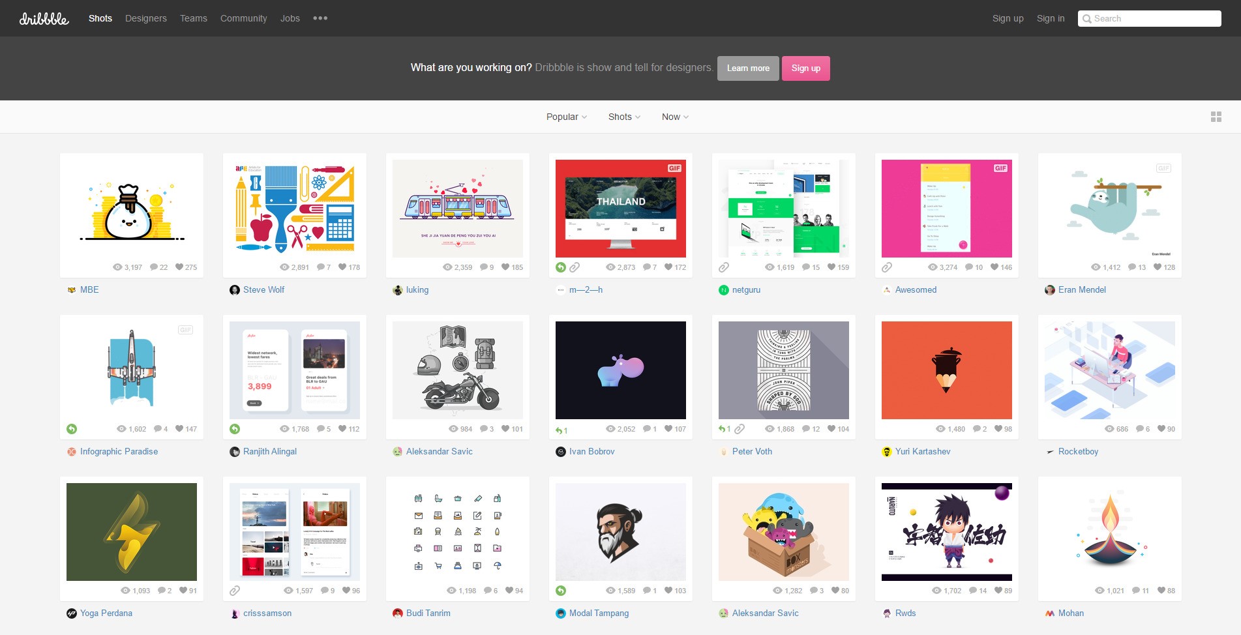Open the money bag shot thumbnail by MBE

pos(132,209)
